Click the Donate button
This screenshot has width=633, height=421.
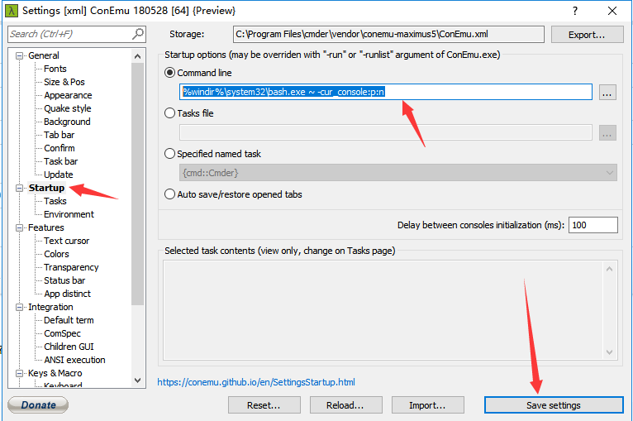(38, 405)
